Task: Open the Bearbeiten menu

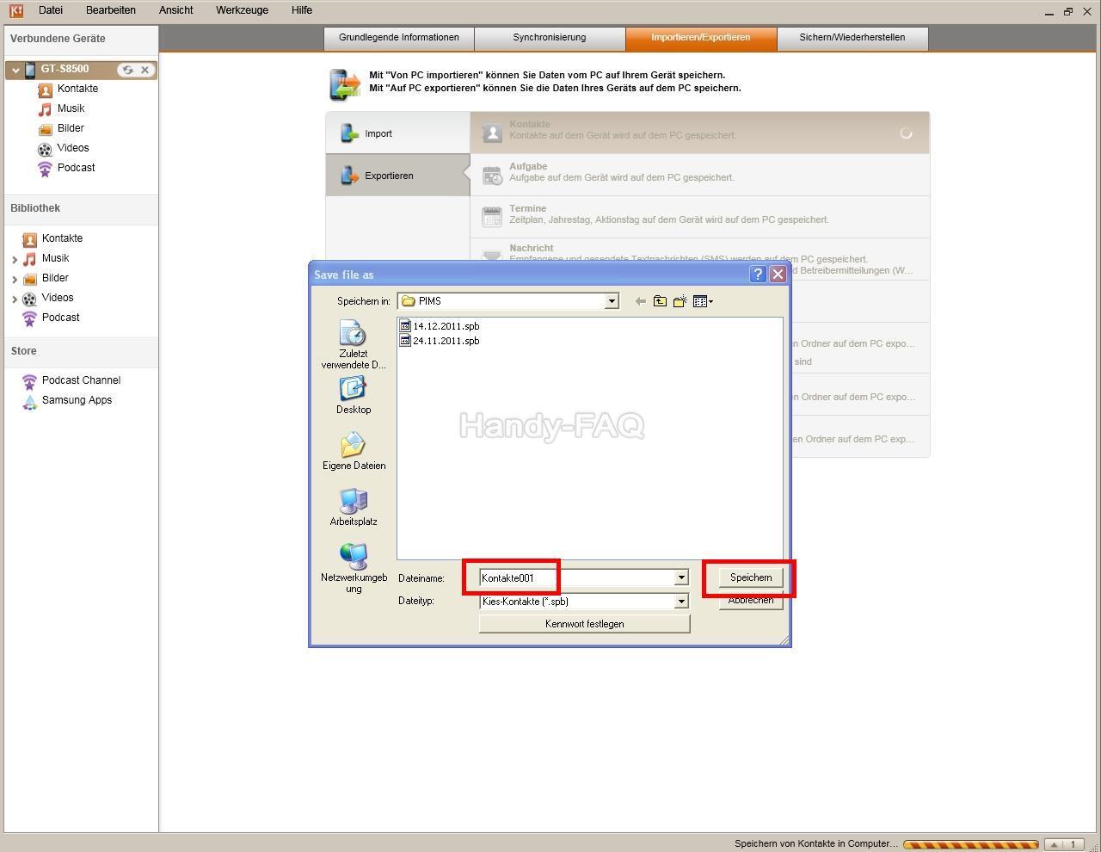Action: [x=111, y=10]
